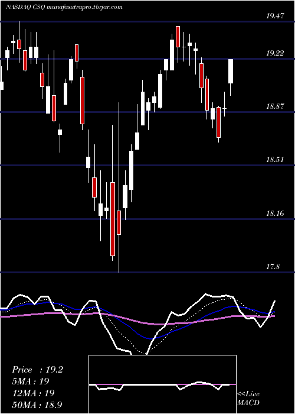Click the 18.16 price axis label
Screen dimensions: 295x414
(275, 213)
